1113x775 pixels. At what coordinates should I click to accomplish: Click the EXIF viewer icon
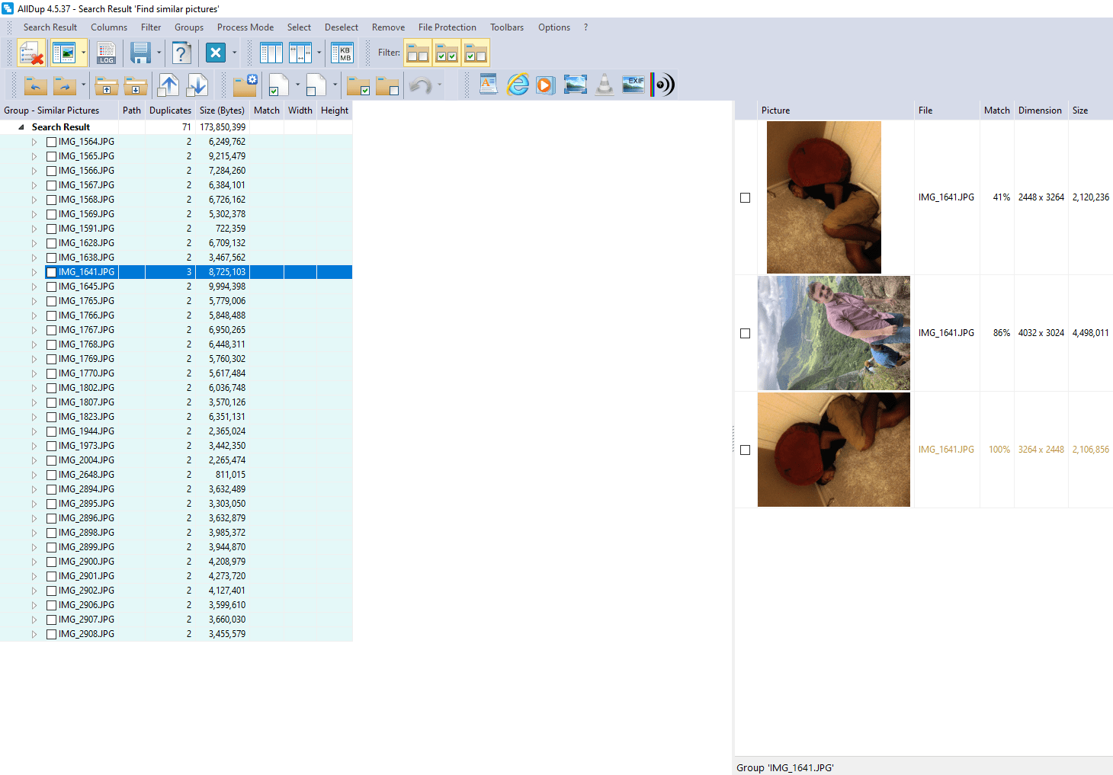633,85
